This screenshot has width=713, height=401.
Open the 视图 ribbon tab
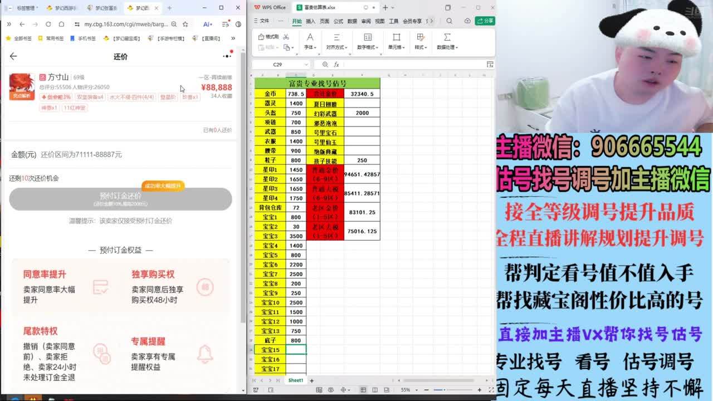click(x=380, y=21)
